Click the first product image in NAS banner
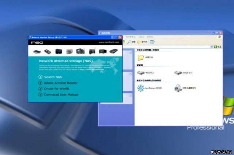This screenshot has height=155, width=234. click(37, 52)
